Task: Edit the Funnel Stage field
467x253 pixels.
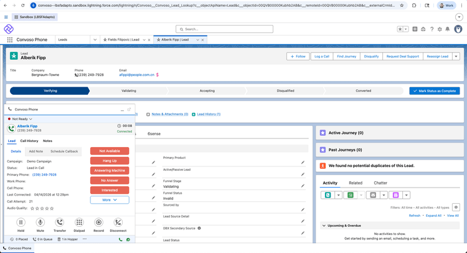Action: [x=303, y=186]
